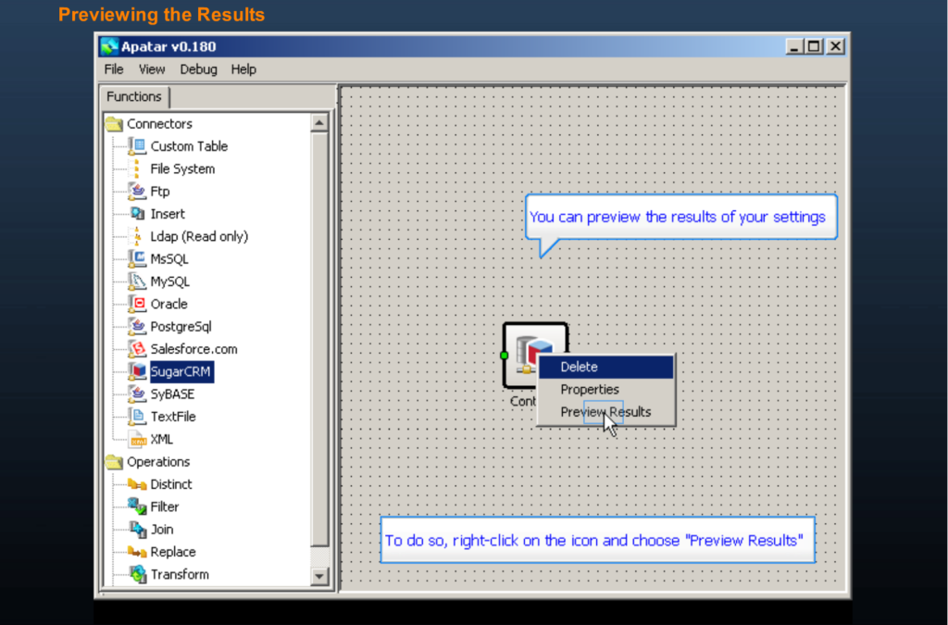
Task: Choose Properties from the context menu
Action: point(605,389)
